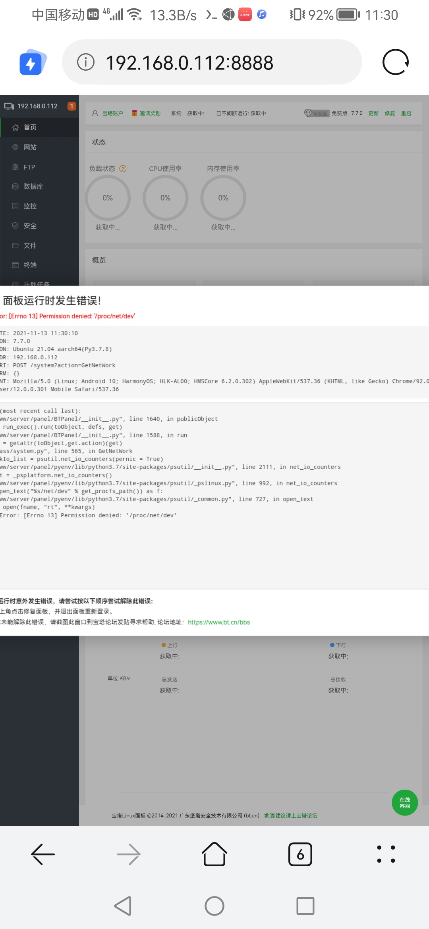Screen dimensions: 429x929
Task: Click the orange notification badge showing 1
Action: [71, 106]
